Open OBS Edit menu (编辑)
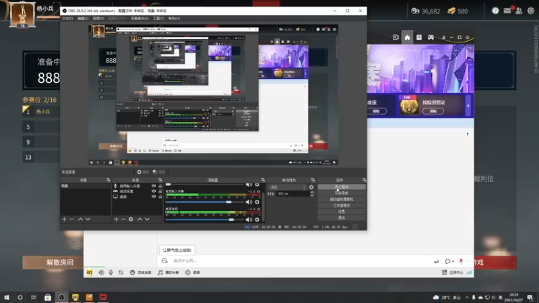Image resolution: width=539 pixels, height=303 pixels. click(82, 18)
